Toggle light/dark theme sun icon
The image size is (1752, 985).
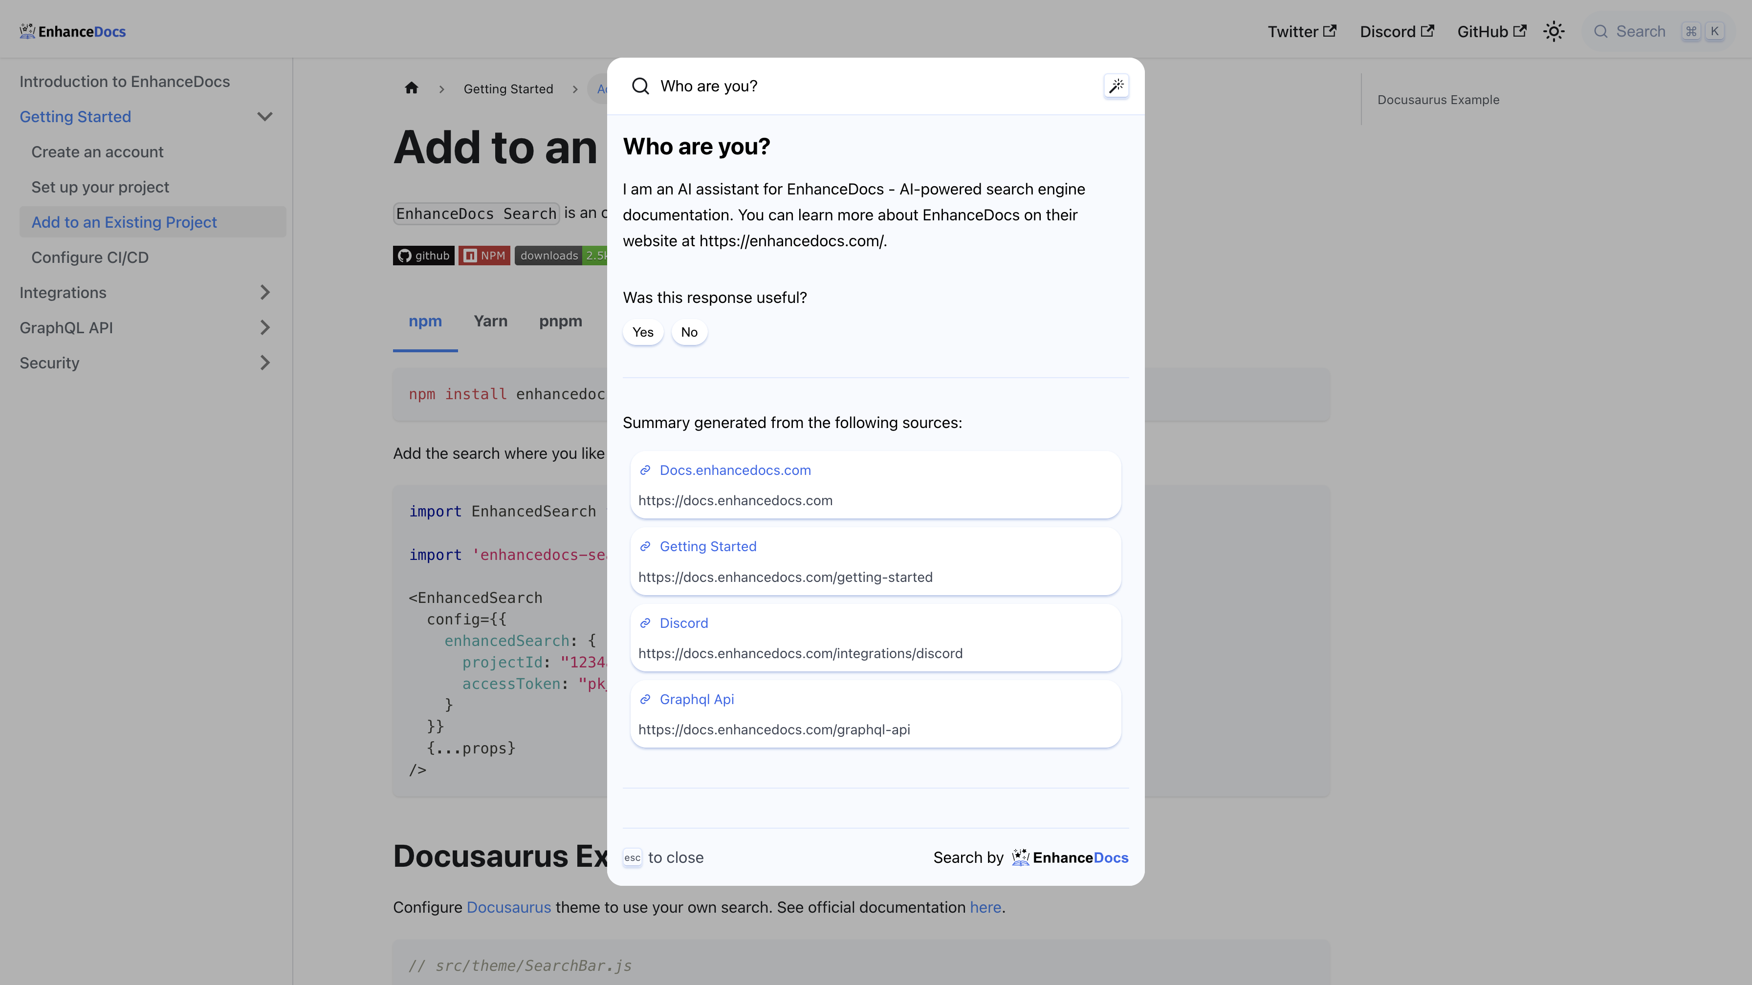click(1554, 31)
